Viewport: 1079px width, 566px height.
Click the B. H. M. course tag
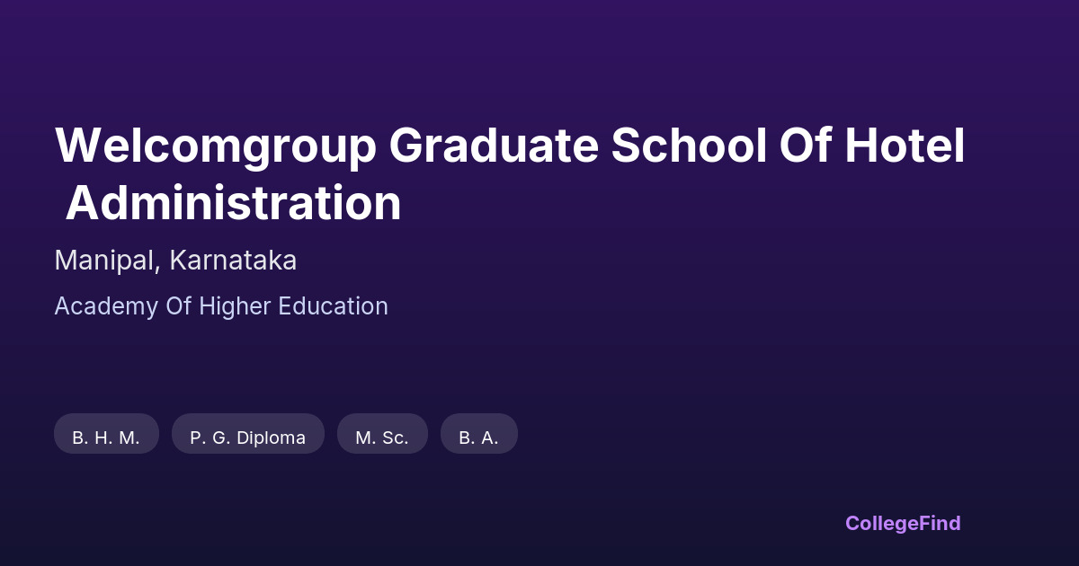[106, 438]
